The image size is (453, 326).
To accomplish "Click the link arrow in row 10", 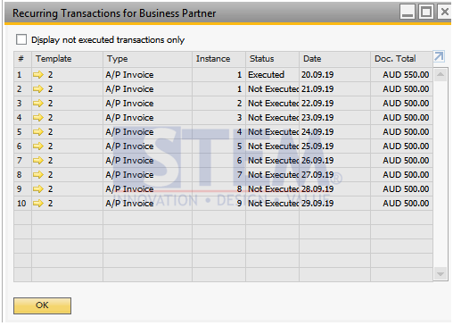I will point(38,204).
